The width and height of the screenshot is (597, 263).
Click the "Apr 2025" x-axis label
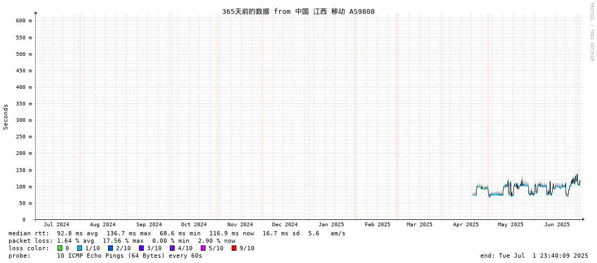[x=465, y=225]
